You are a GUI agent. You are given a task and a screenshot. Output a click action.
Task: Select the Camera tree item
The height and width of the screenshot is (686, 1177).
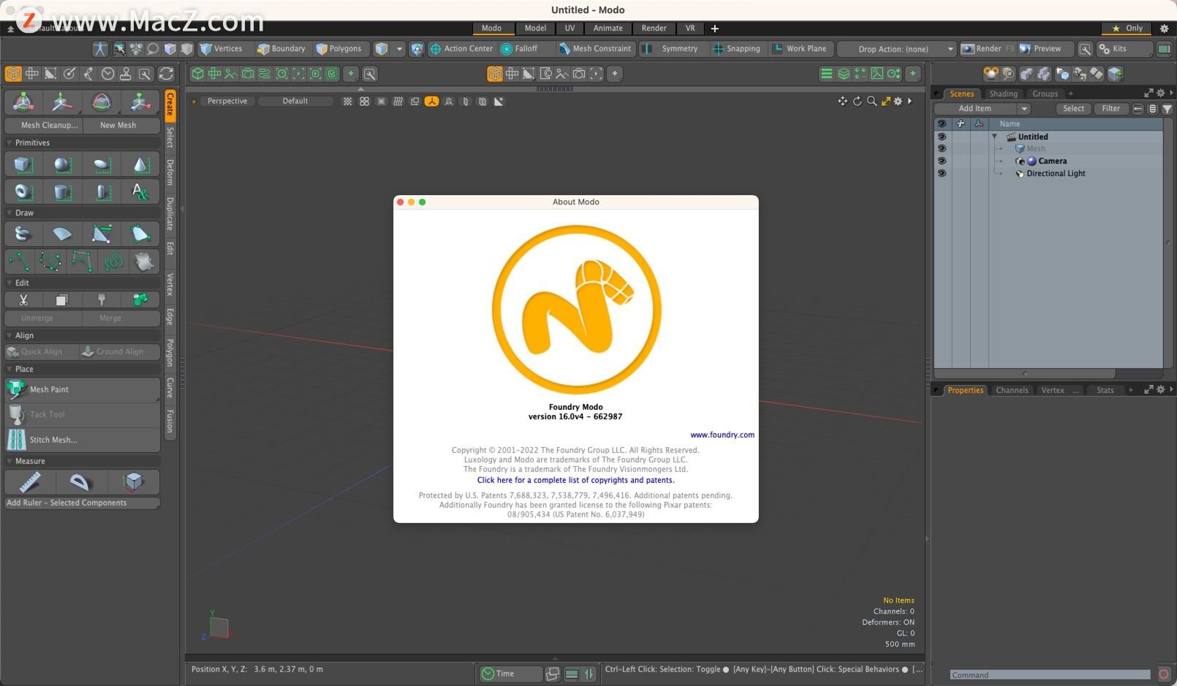[1052, 161]
